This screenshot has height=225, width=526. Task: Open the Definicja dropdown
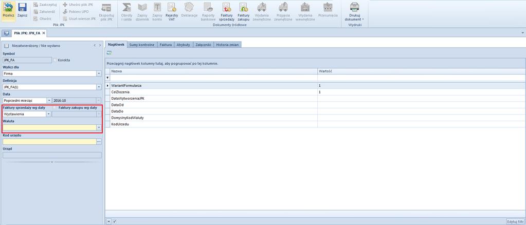99,87
